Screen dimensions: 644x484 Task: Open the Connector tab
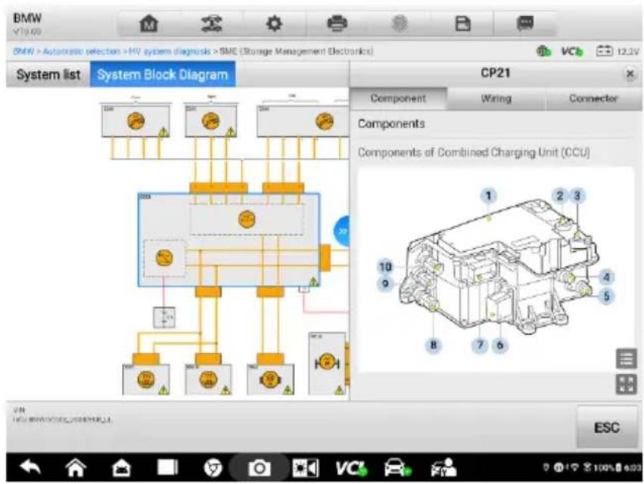click(593, 98)
